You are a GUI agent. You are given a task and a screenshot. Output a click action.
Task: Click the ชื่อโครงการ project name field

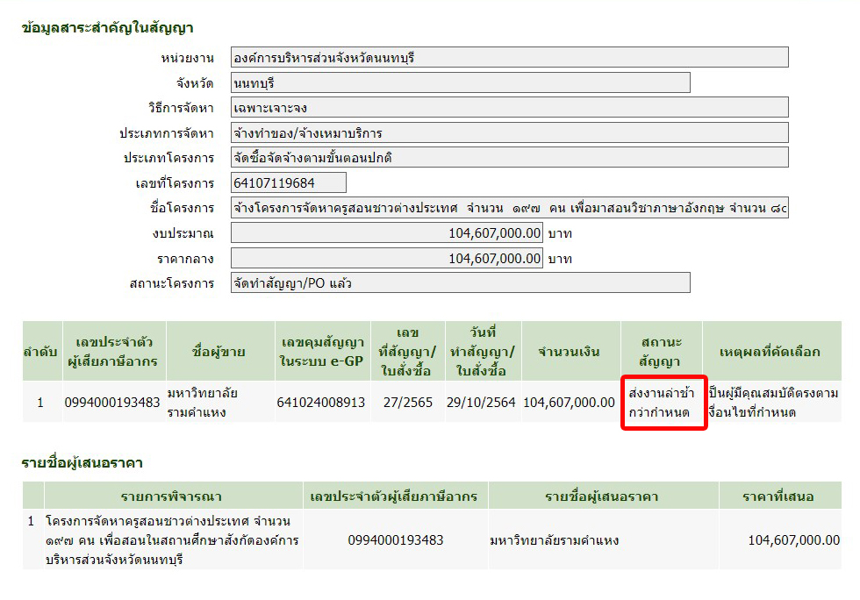(x=509, y=208)
